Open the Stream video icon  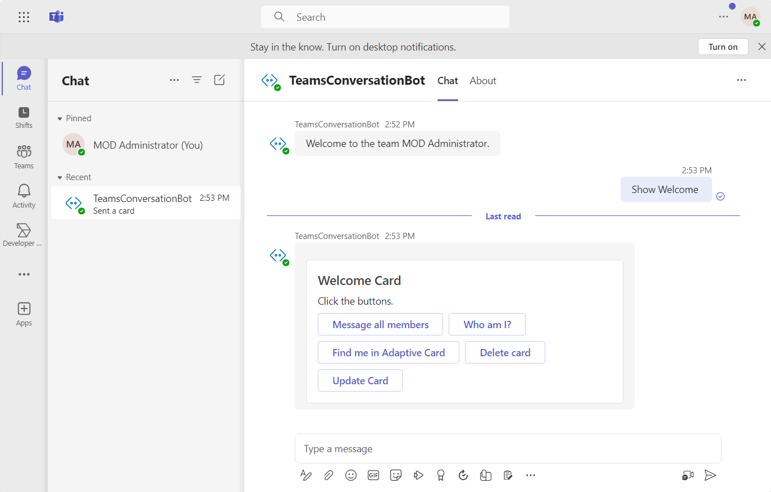pyautogui.click(x=418, y=475)
